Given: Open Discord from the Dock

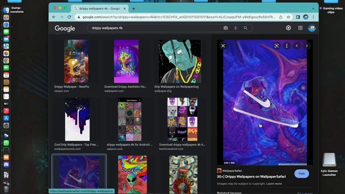Looking at the screenshot, I should click(6, 164).
